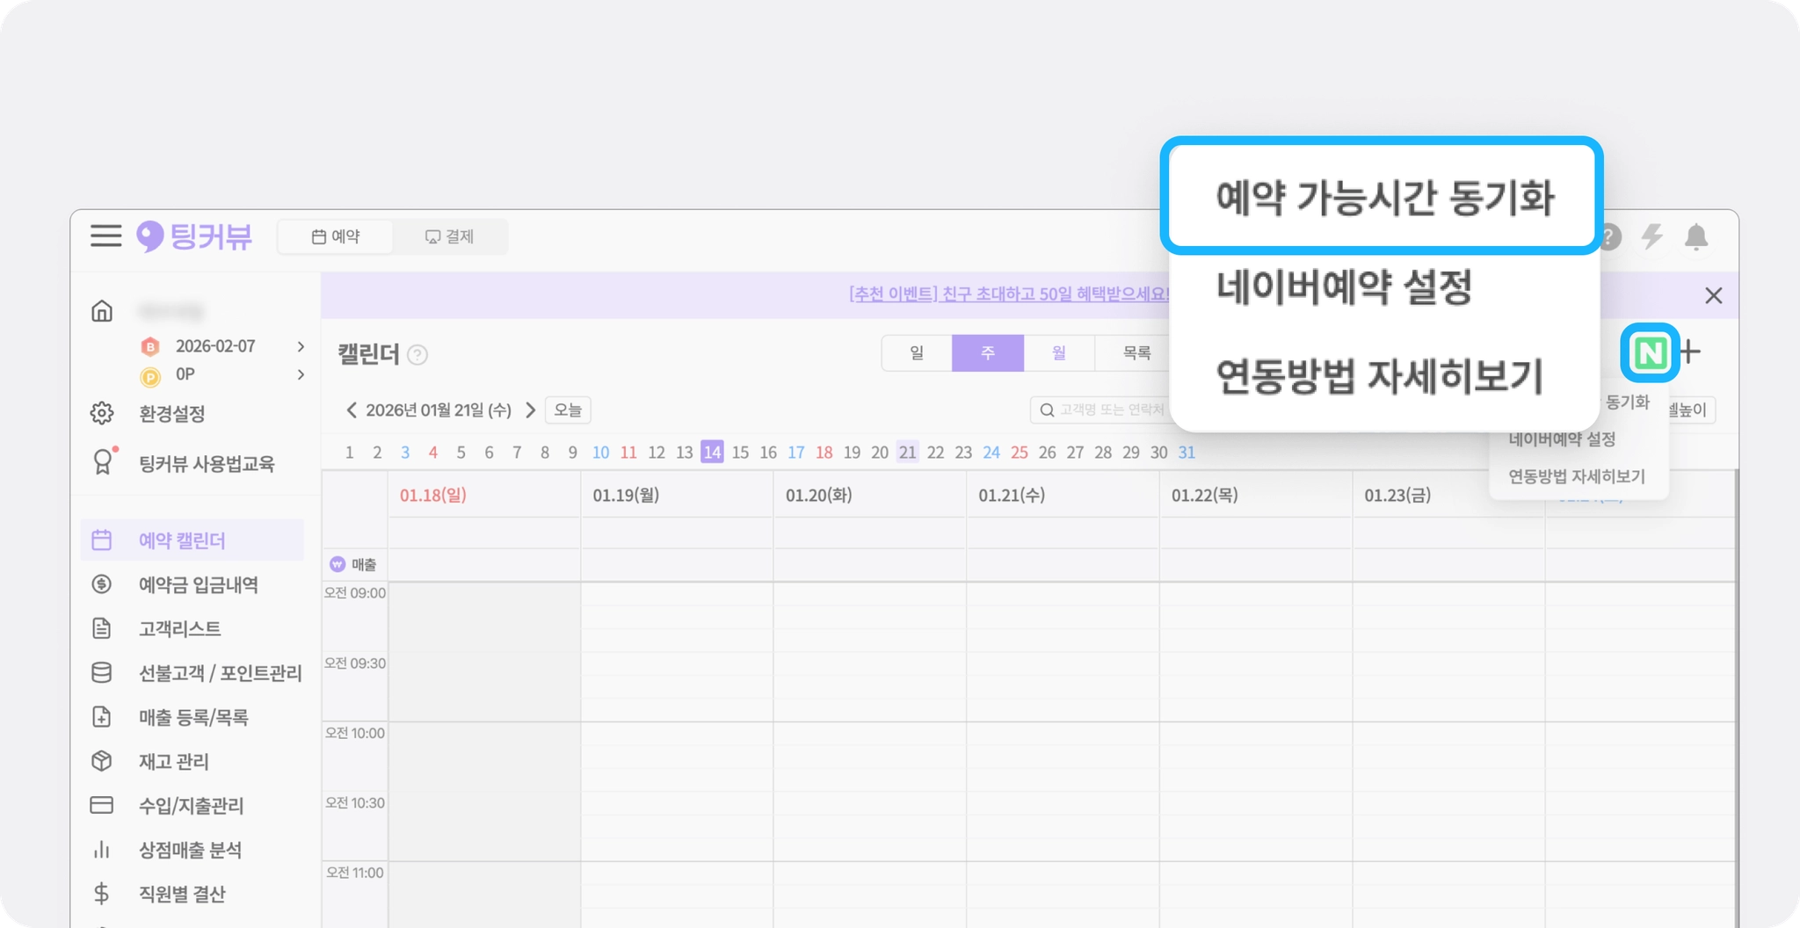Click the magnifier icon in search box

click(x=1047, y=410)
